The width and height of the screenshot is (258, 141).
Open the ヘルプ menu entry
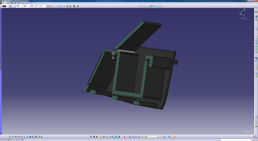[x=31, y=3]
